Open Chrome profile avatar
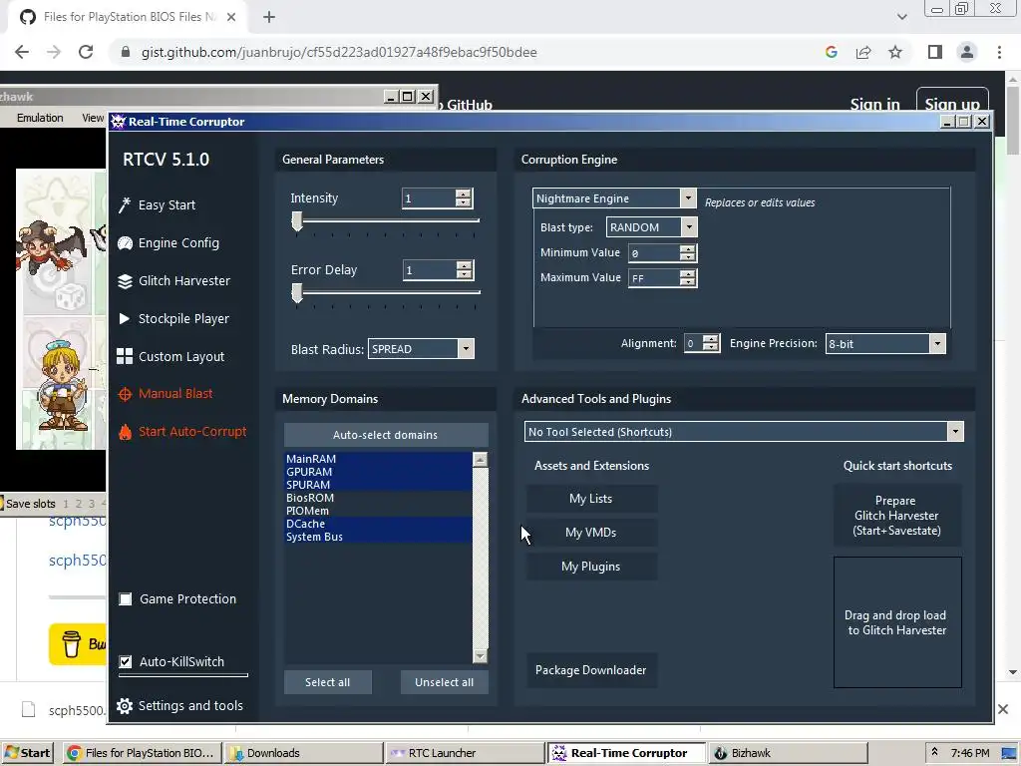 (967, 52)
